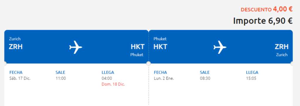Click the 04:00 outbound arrival time
Image resolution: width=300 pixels, height=106 pixels.
click(107, 78)
